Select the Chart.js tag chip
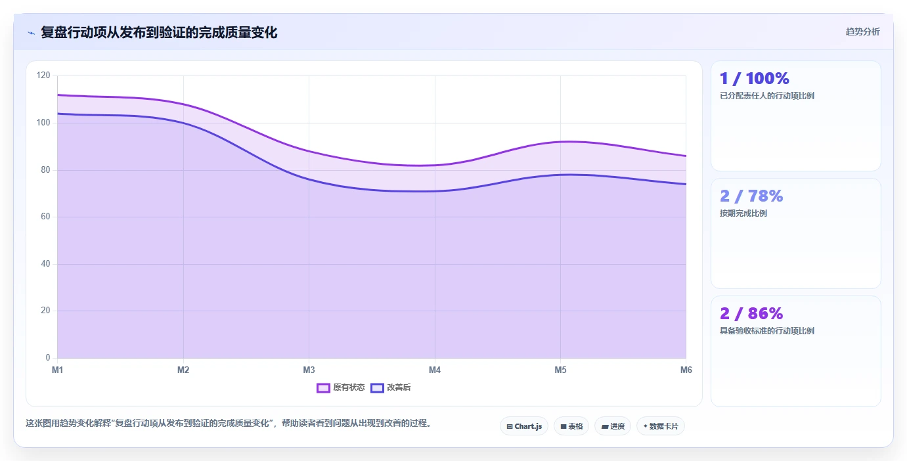 (x=523, y=426)
